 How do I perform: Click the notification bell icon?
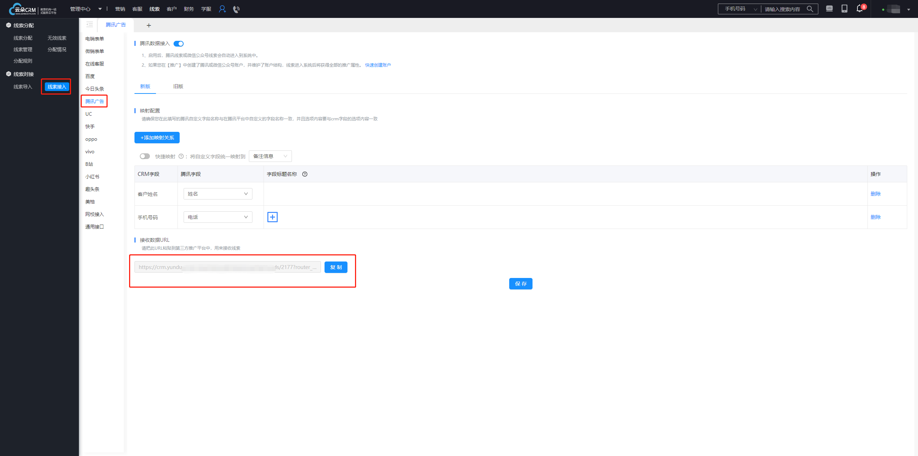(860, 9)
